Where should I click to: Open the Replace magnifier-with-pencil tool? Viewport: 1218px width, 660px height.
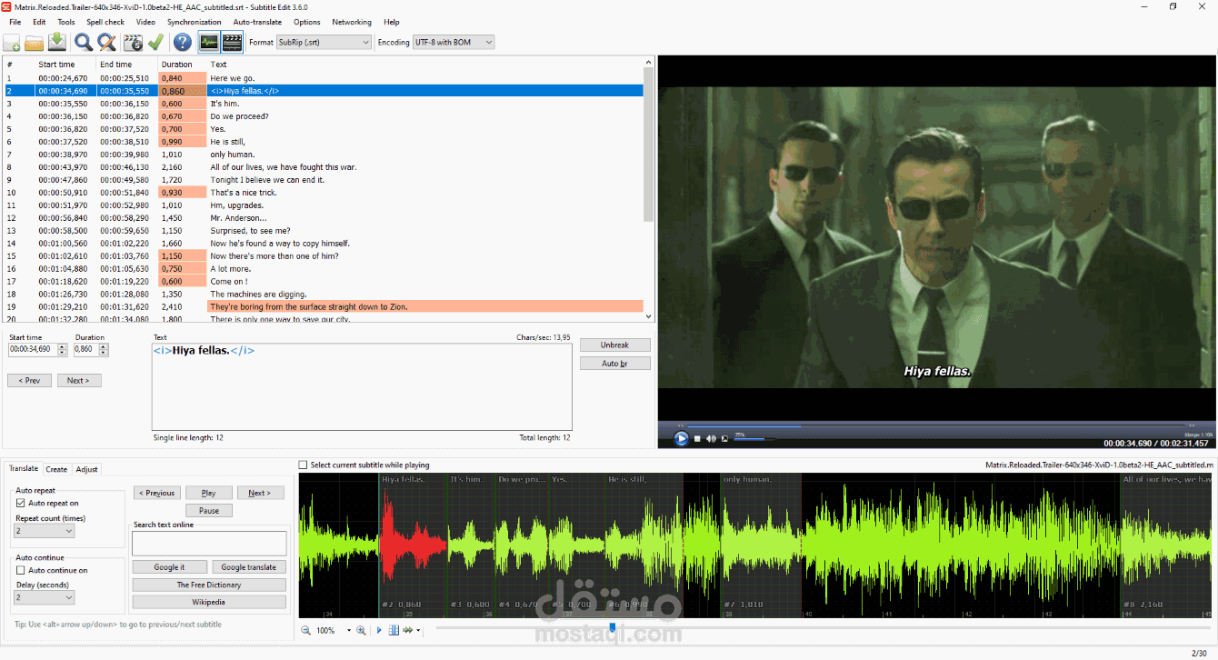pyautogui.click(x=107, y=42)
